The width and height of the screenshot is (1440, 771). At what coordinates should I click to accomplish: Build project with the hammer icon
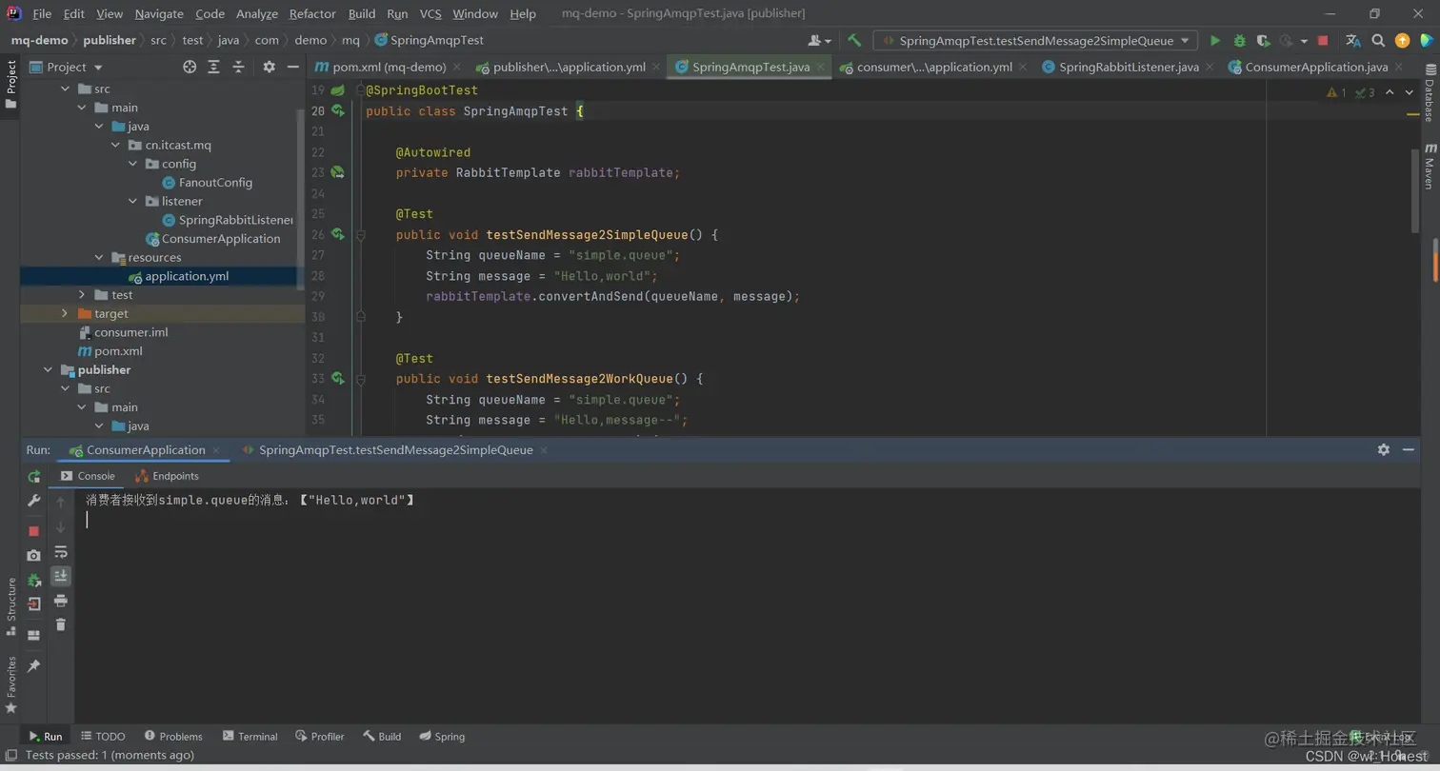point(854,41)
